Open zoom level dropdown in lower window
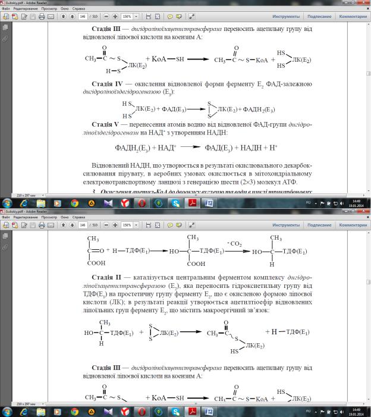The width and height of the screenshot is (371, 417). (136, 225)
